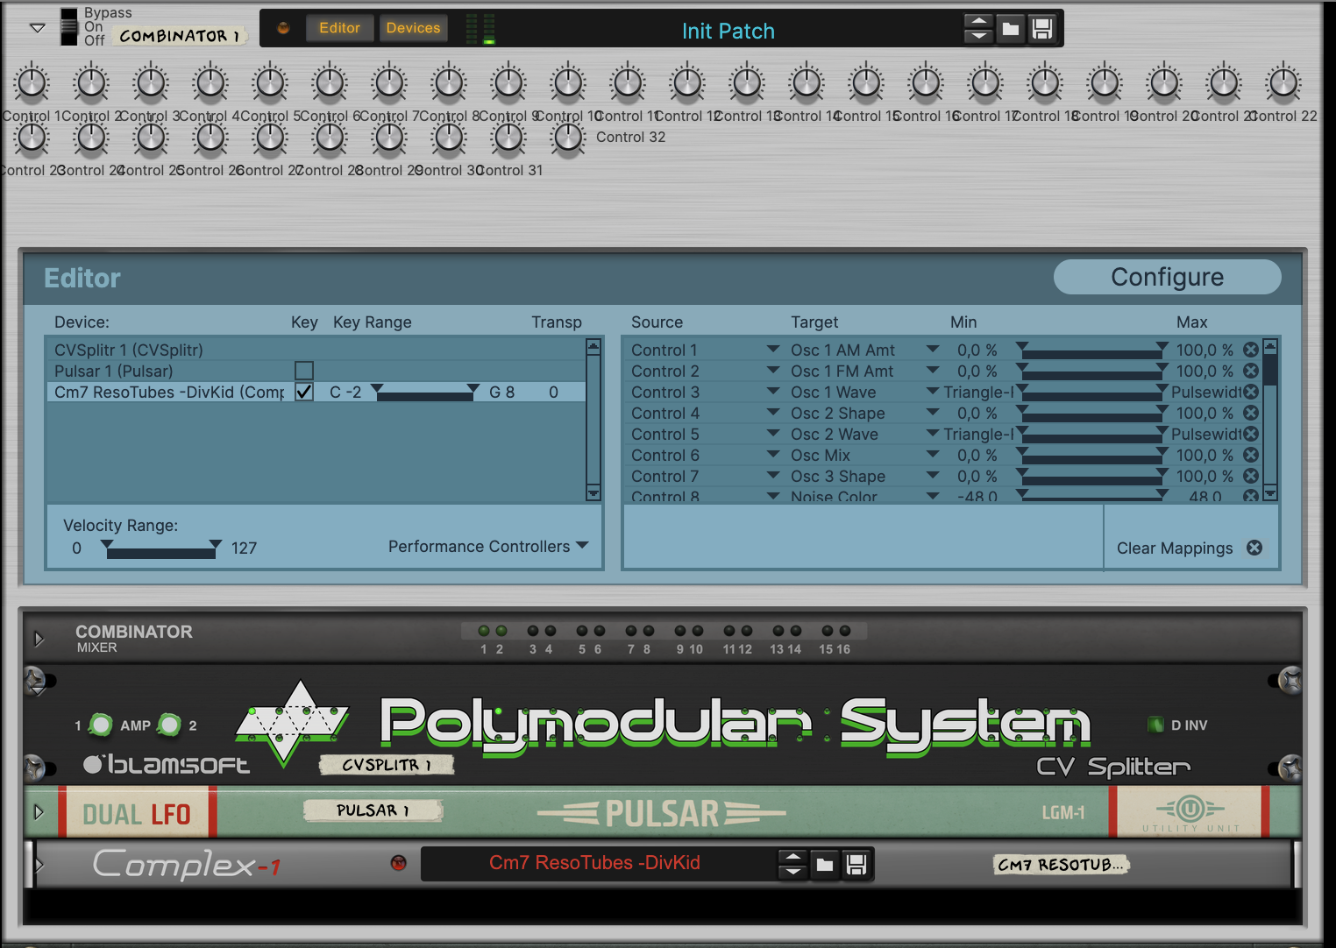Remove the Osc 1 AM Amt mapping
The height and width of the screenshot is (948, 1336).
tap(1251, 350)
